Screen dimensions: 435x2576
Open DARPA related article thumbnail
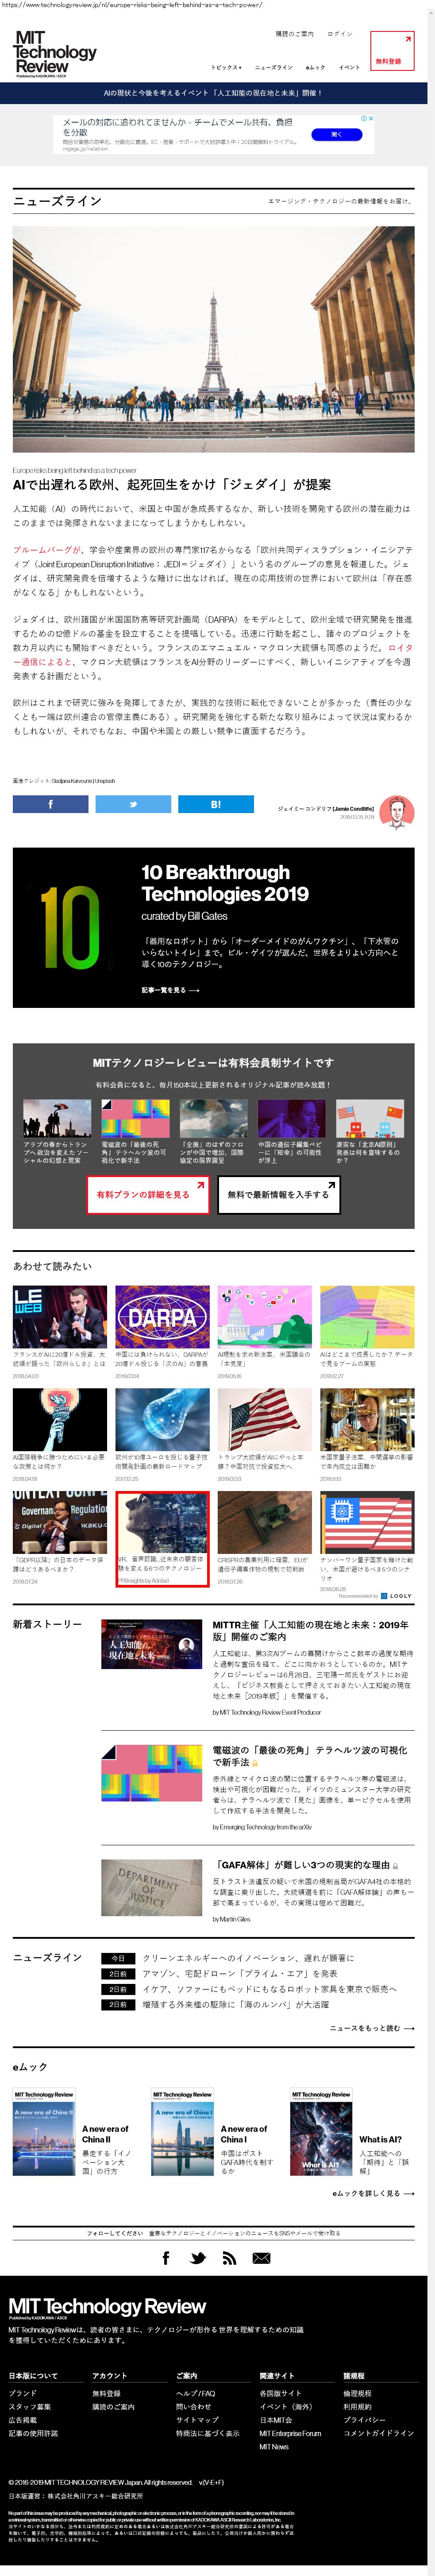(x=162, y=1316)
